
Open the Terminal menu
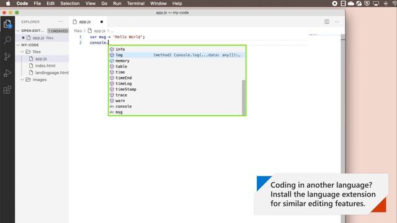click(136, 3)
